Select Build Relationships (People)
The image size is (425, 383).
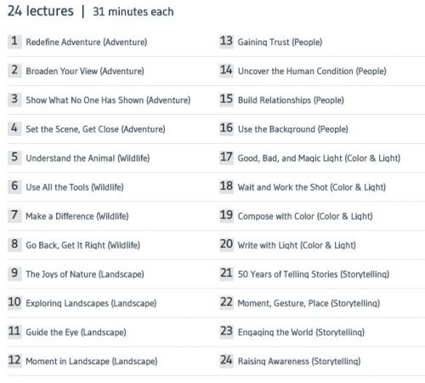[291, 100]
